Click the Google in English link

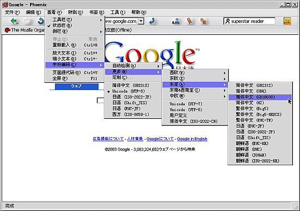(x=192, y=139)
